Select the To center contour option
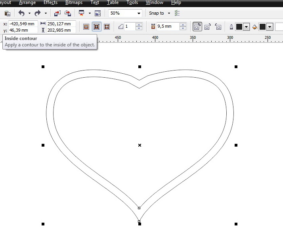Image resolution: width=283 pixels, height=250 pixels. click(x=86, y=27)
